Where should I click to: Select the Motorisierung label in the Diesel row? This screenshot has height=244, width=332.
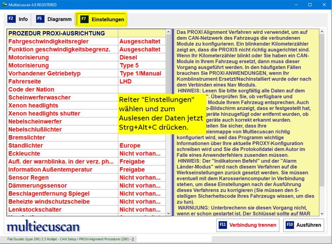(x=29, y=58)
